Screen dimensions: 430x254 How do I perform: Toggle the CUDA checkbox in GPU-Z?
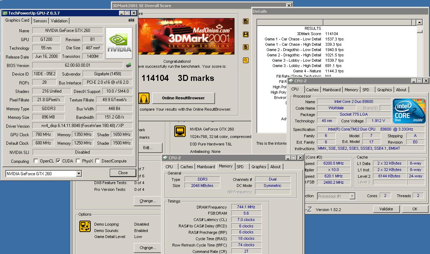pyautogui.click(x=58, y=161)
